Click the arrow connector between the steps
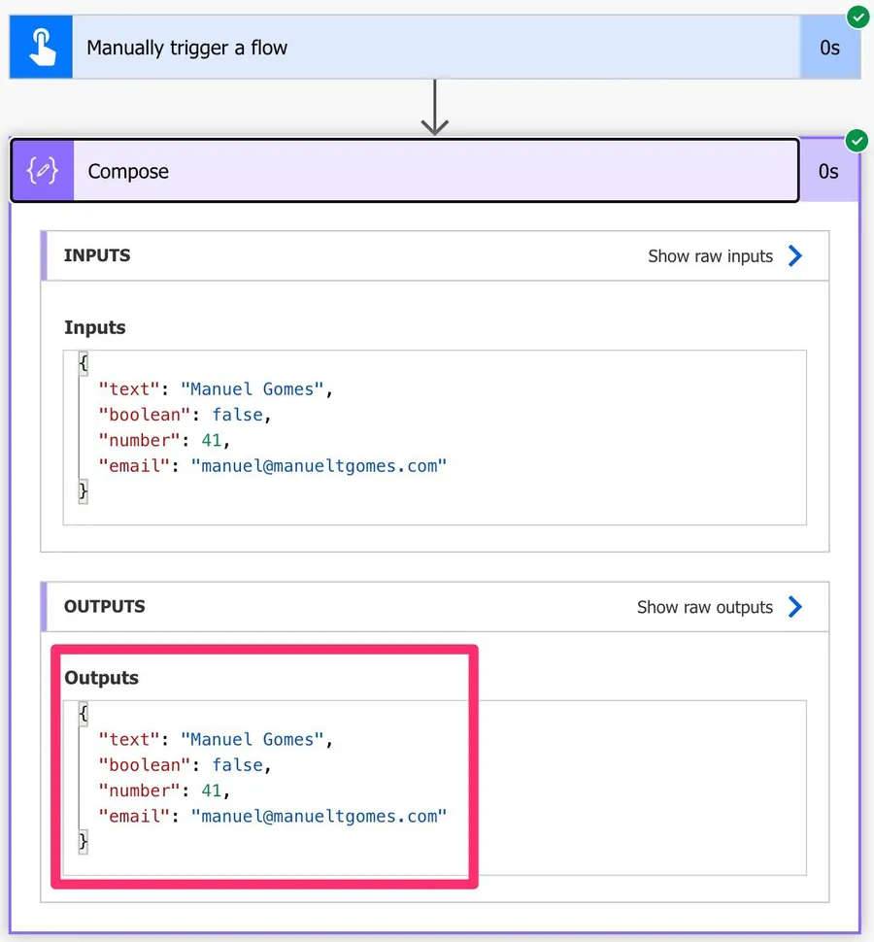Viewport: 874px width, 942px height. 435,108
